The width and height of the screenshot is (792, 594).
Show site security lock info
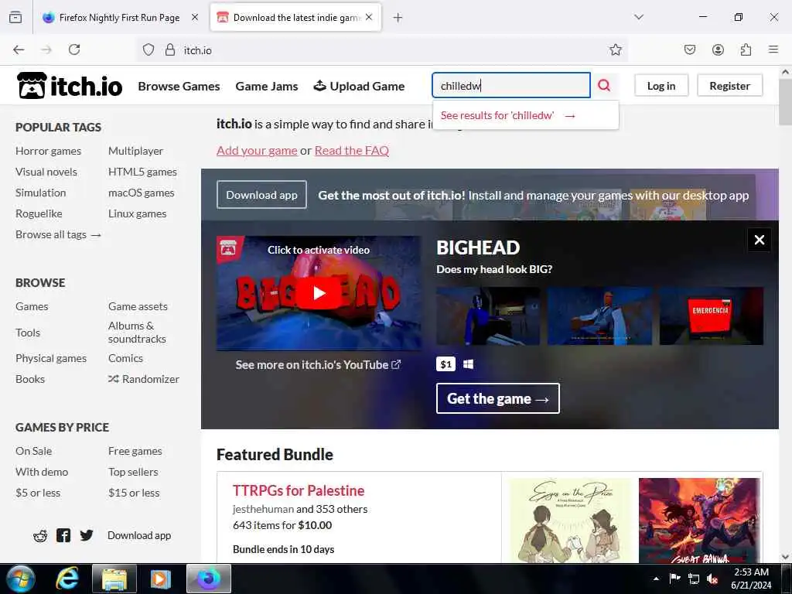[x=170, y=49]
